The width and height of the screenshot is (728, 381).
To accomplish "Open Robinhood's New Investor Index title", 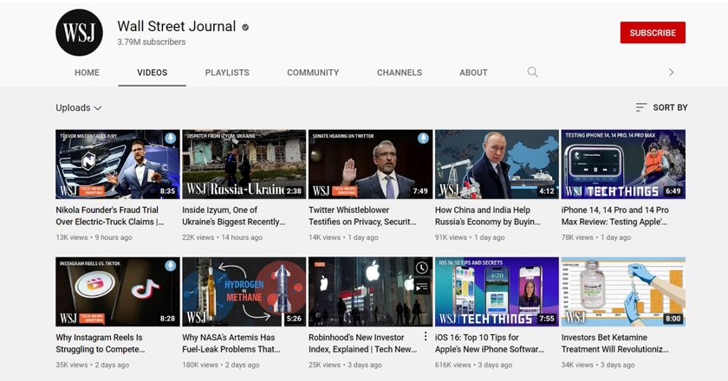I will point(363,344).
